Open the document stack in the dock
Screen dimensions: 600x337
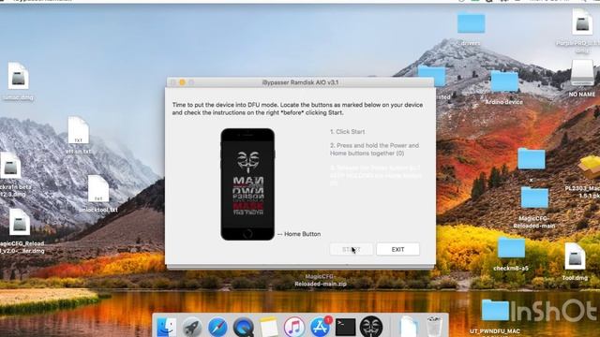click(408, 327)
